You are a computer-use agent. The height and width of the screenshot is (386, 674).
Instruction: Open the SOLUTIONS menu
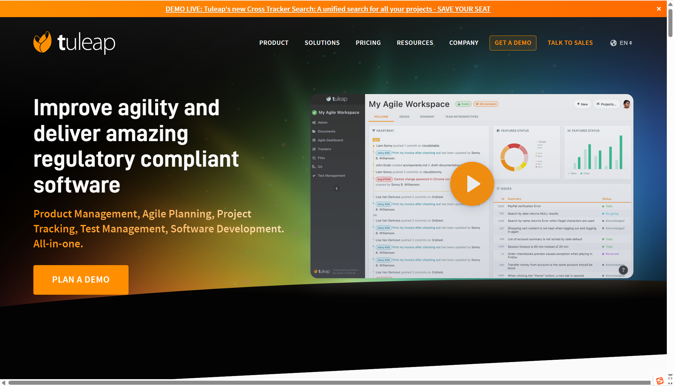point(322,43)
